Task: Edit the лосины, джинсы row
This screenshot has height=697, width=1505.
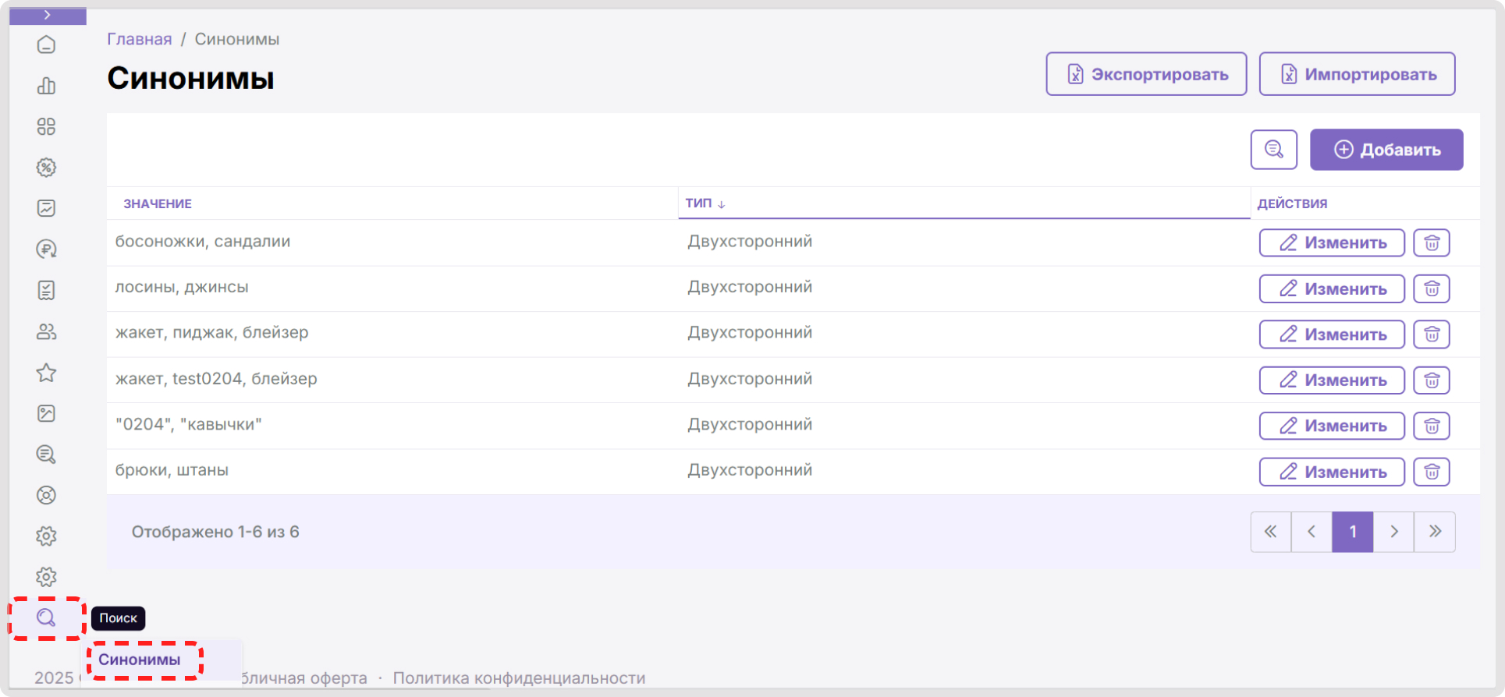Action: tap(1332, 288)
